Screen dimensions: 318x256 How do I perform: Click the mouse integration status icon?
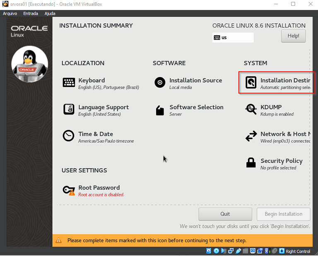275,251
